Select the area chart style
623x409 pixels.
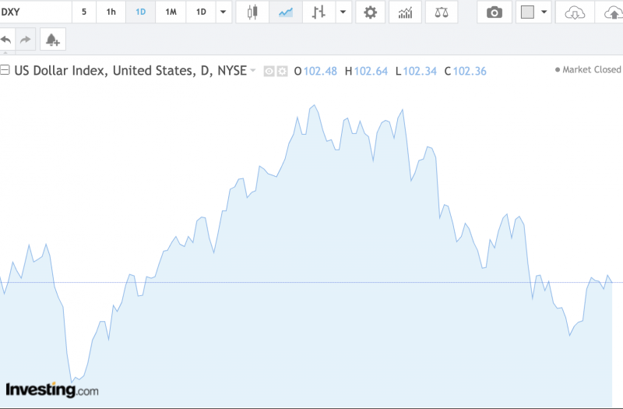pos(285,12)
